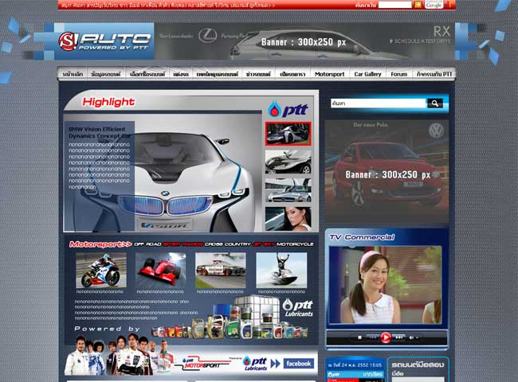This screenshot has width=518, height=382.
Task: Open the Motorsport navigation tab
Action: 330,74
